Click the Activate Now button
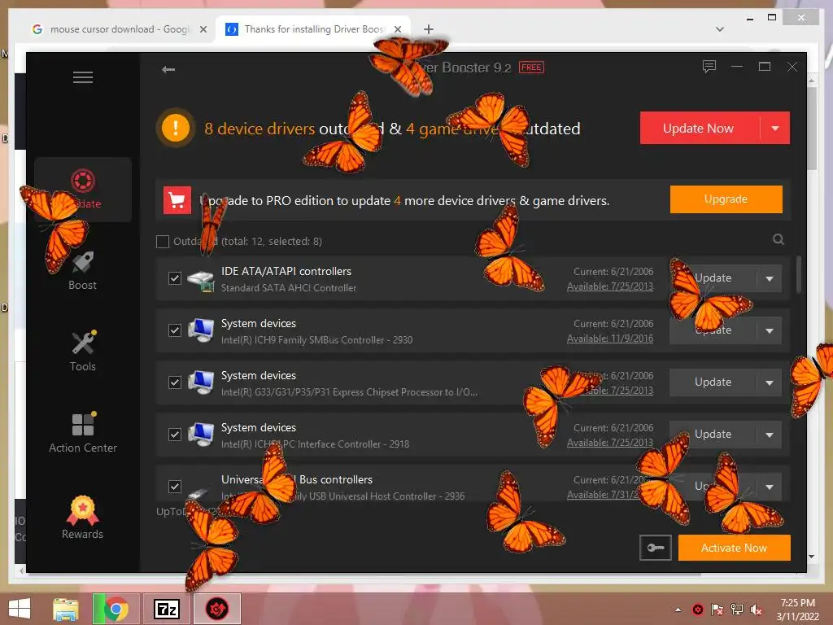Viewport: 833px width, 625px height. (x=735, y=548)
